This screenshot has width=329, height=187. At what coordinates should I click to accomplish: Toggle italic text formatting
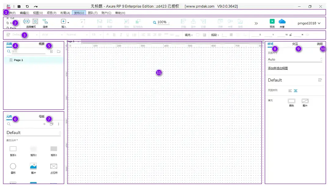pyautogui.click(x=121, y=34)
